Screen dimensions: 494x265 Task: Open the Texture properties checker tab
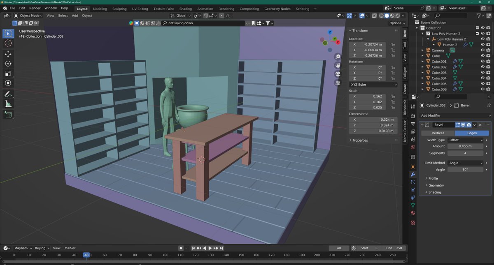click(x=413, y=222)
